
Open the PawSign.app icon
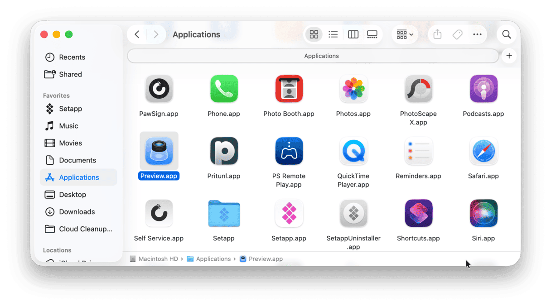159,89
